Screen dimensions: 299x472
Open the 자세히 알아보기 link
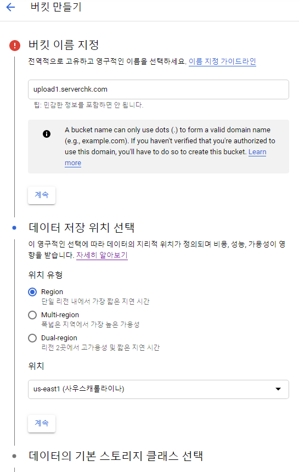tap(102, 255)
